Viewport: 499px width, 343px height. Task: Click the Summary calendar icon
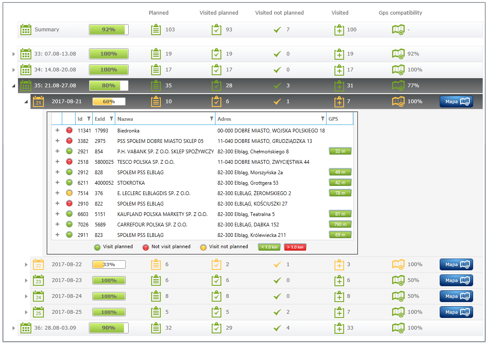click(x=26, y=30)
